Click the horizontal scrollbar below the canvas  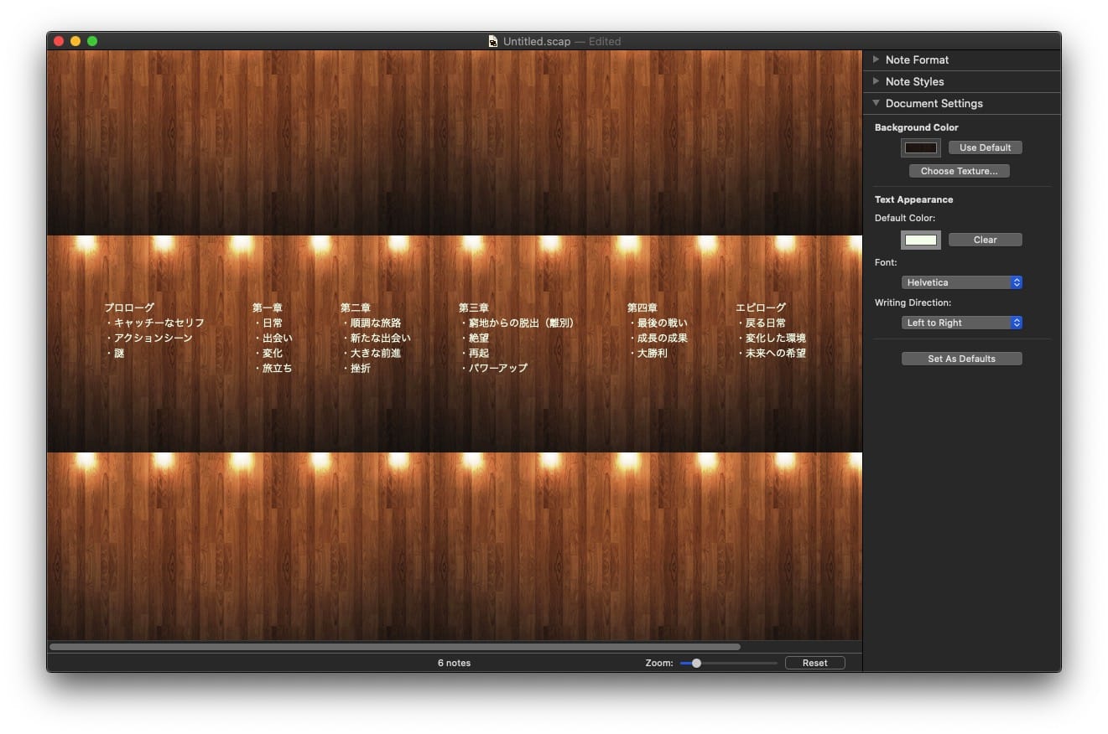click(394, 647)
